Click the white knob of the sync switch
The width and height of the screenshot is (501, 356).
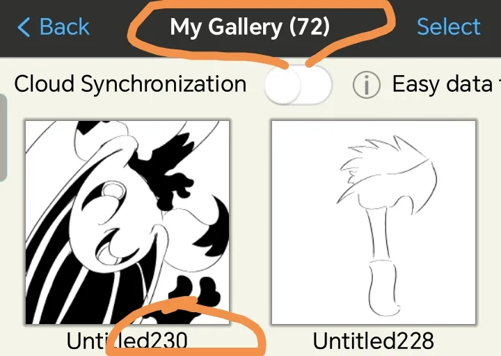click(x=283, y=85)
